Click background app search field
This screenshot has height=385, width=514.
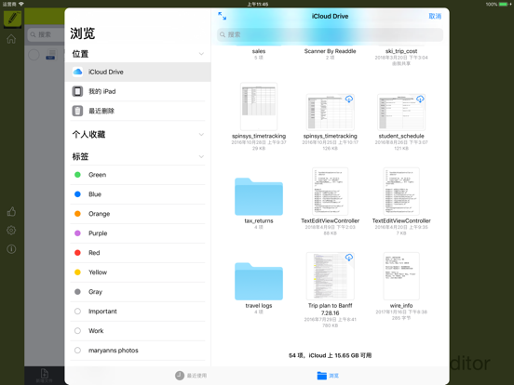coord(46,34)
